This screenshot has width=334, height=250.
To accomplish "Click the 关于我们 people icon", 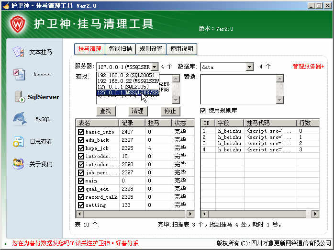I will pyautogui.click(x=18, y=164).
